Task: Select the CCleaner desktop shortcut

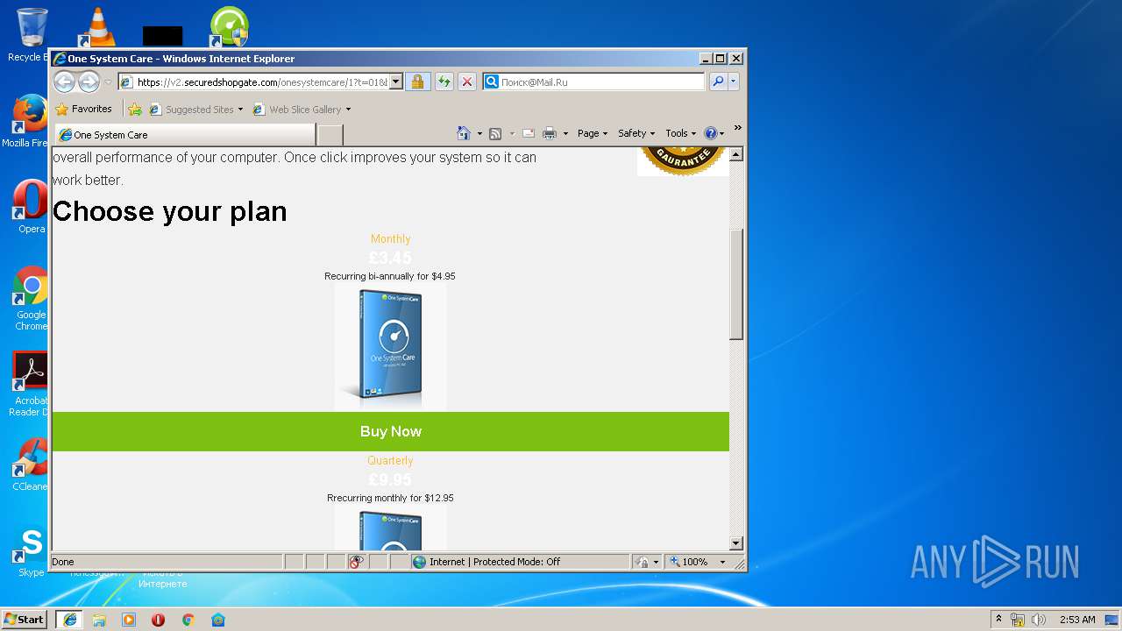Action: pos(31,464)
